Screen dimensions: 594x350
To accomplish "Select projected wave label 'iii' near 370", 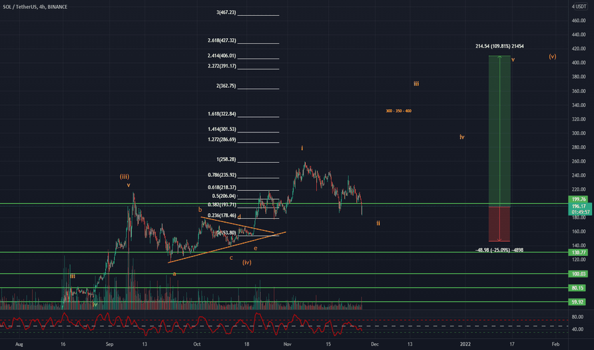I will coord(416,84).
